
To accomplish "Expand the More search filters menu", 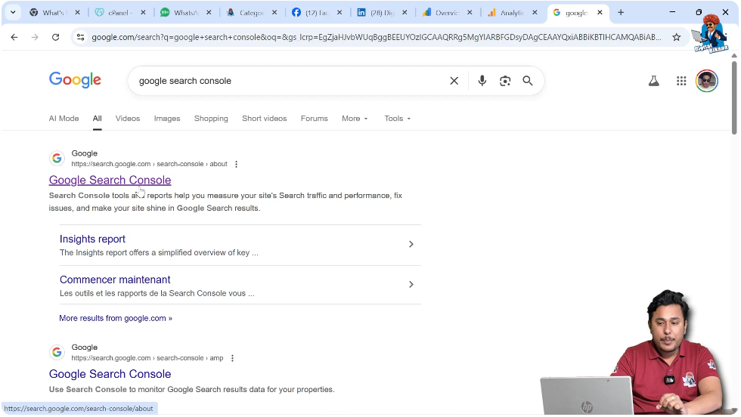I will (x=355, y=119).
